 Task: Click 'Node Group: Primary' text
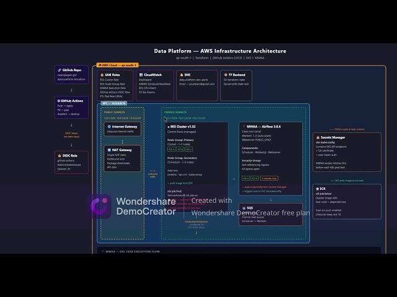coord(181,140)
